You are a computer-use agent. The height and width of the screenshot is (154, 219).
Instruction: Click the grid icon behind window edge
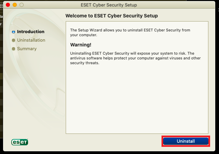click(x=1, y=6)
